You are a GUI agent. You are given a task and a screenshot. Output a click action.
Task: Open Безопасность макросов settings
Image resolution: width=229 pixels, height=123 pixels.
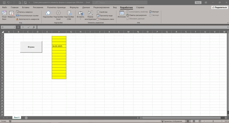point(28,19)
